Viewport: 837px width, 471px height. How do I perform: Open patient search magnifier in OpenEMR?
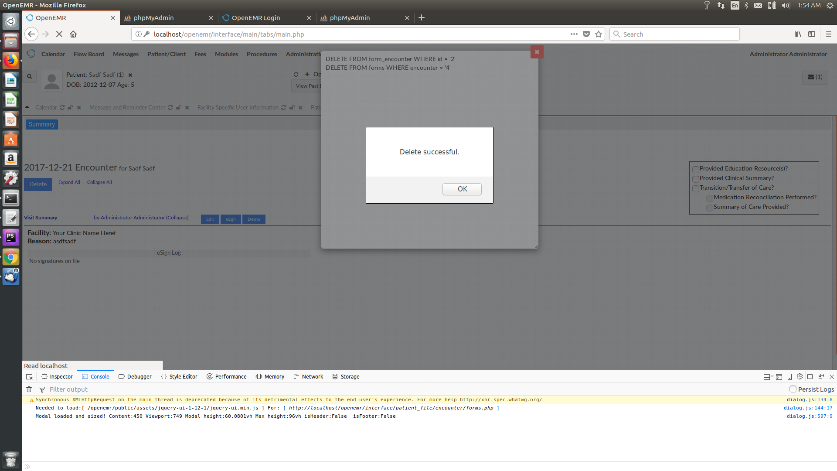click(29, 76)
